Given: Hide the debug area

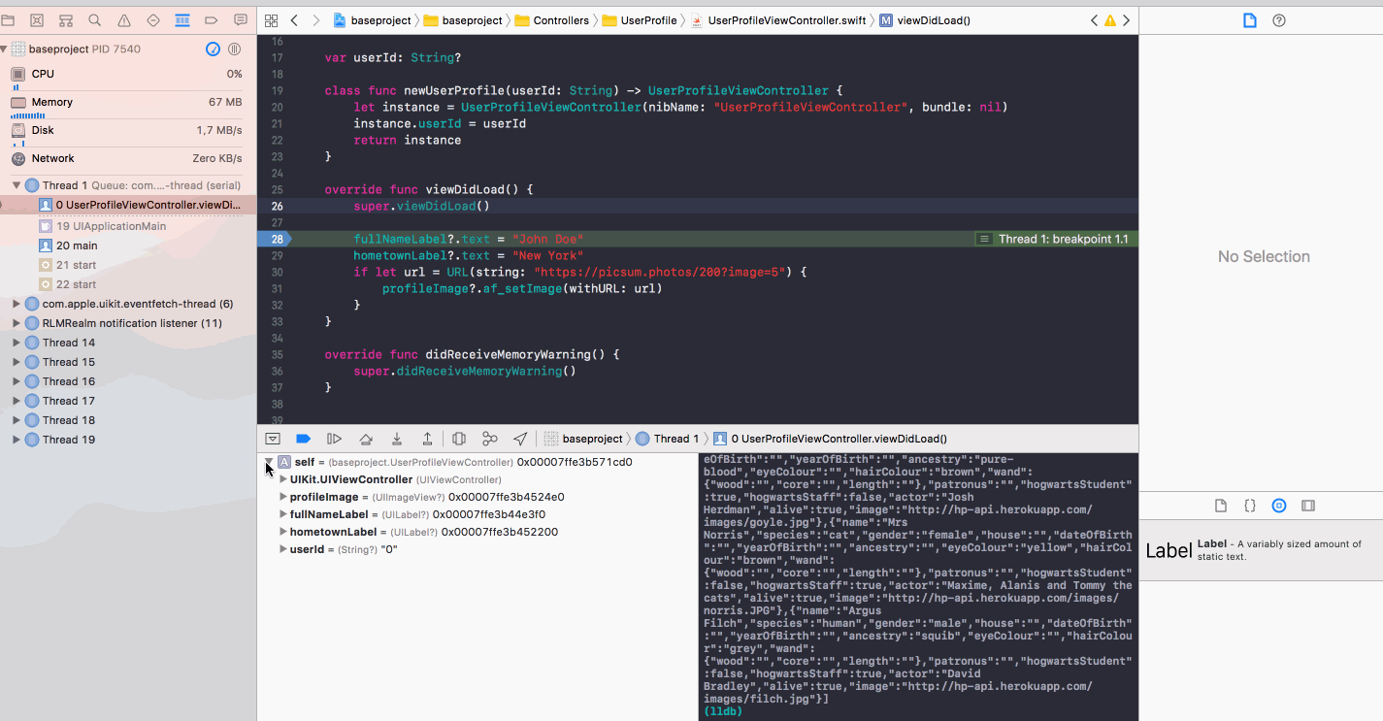Looking at the screenshot, I should click(x=273, y=439).
